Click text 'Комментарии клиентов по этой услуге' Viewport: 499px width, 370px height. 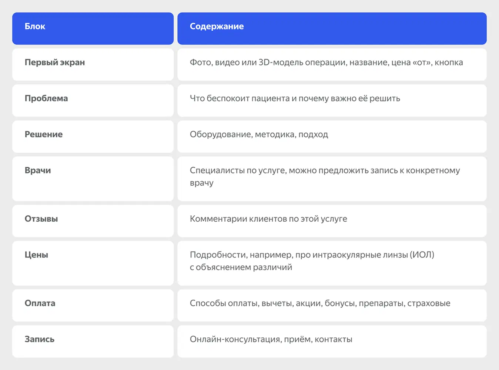(x=268, y=219)
